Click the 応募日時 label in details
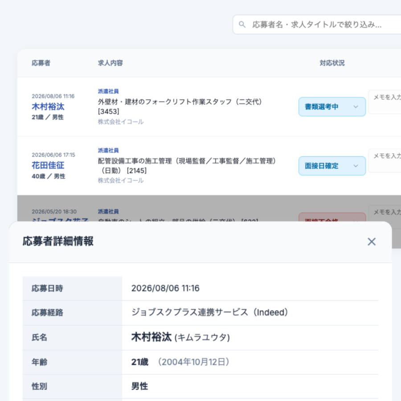 47,288
